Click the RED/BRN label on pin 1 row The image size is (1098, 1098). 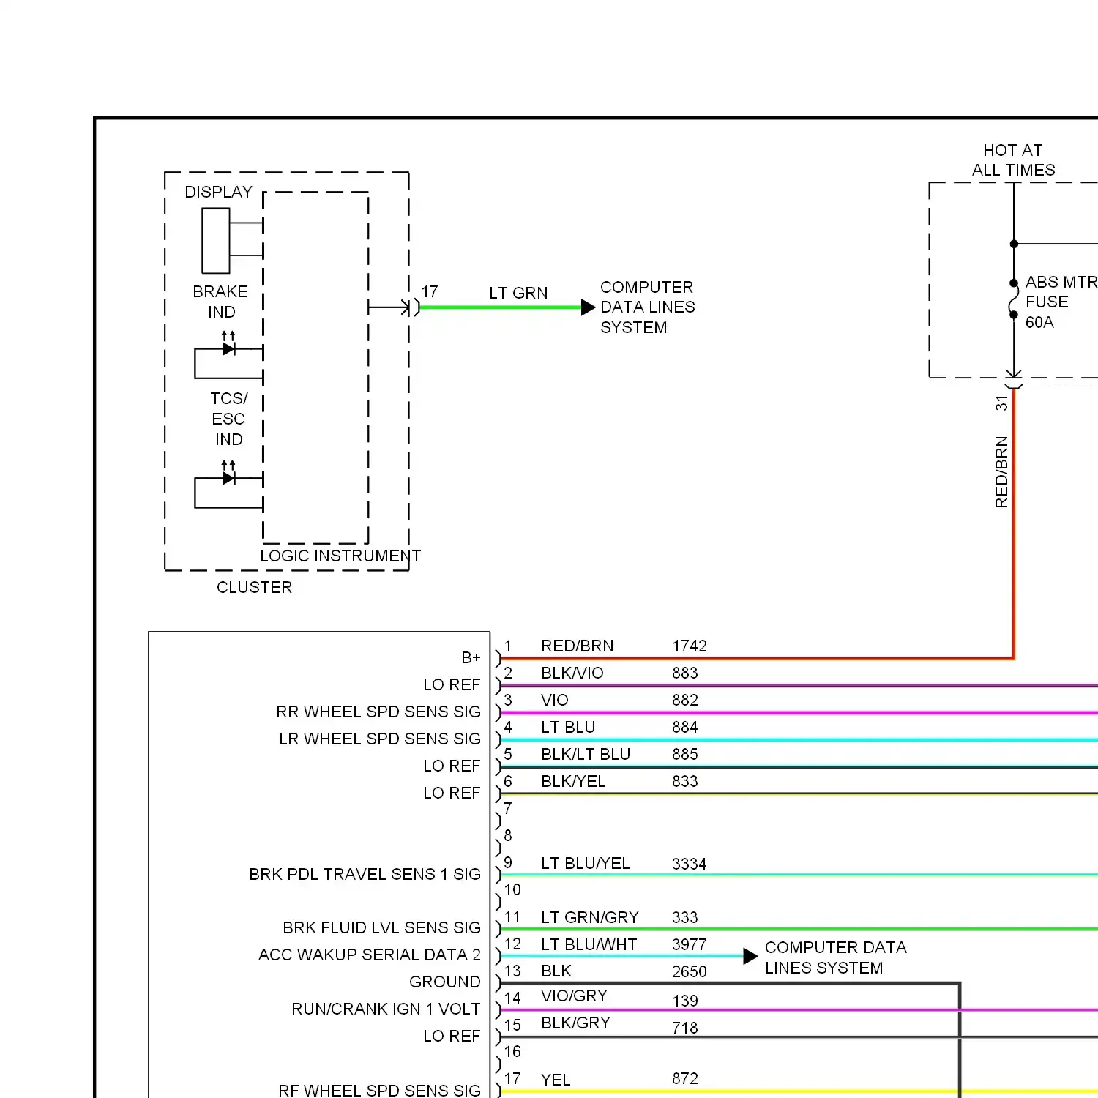(x=577, y=646)
